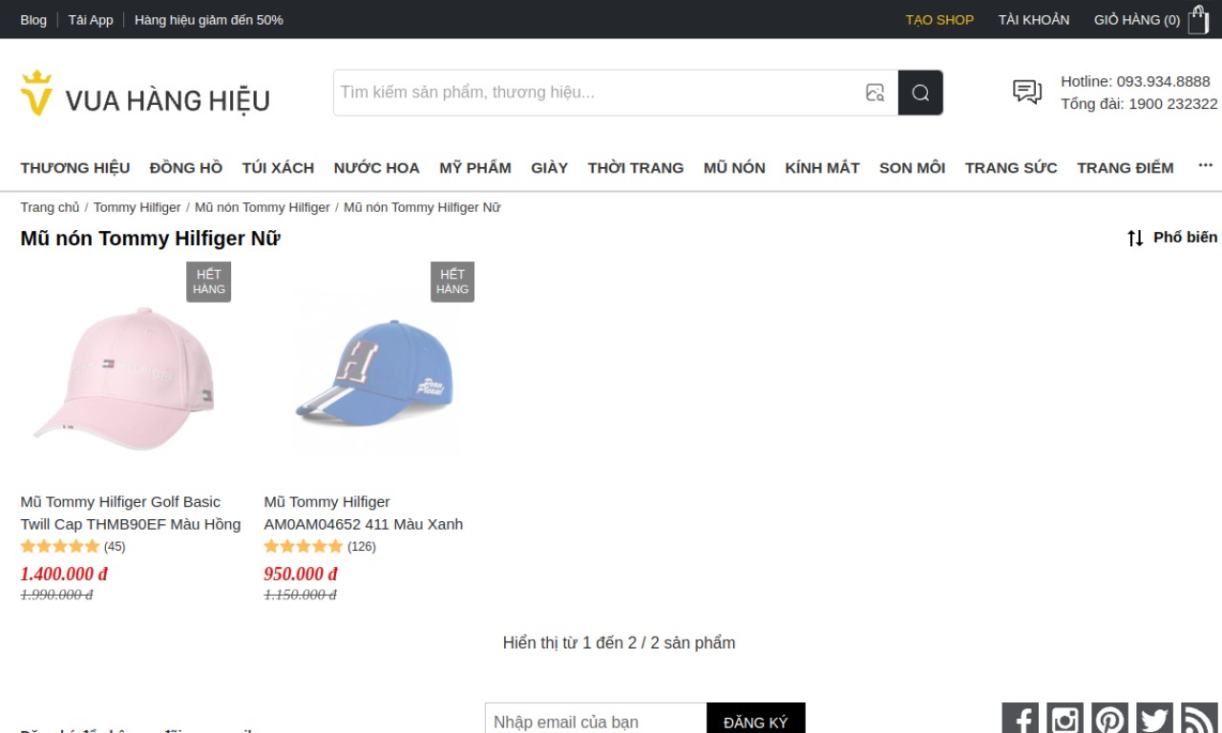Open ĐỒNG HỒ category

(x=186, y=168)
